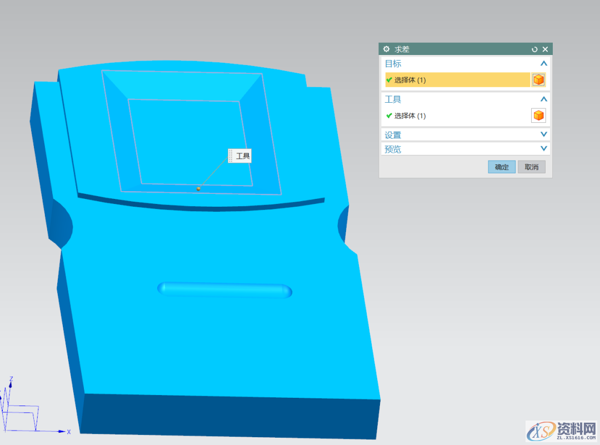
Task: Cancel the operation with 取消 button
Action: (532, 167)
